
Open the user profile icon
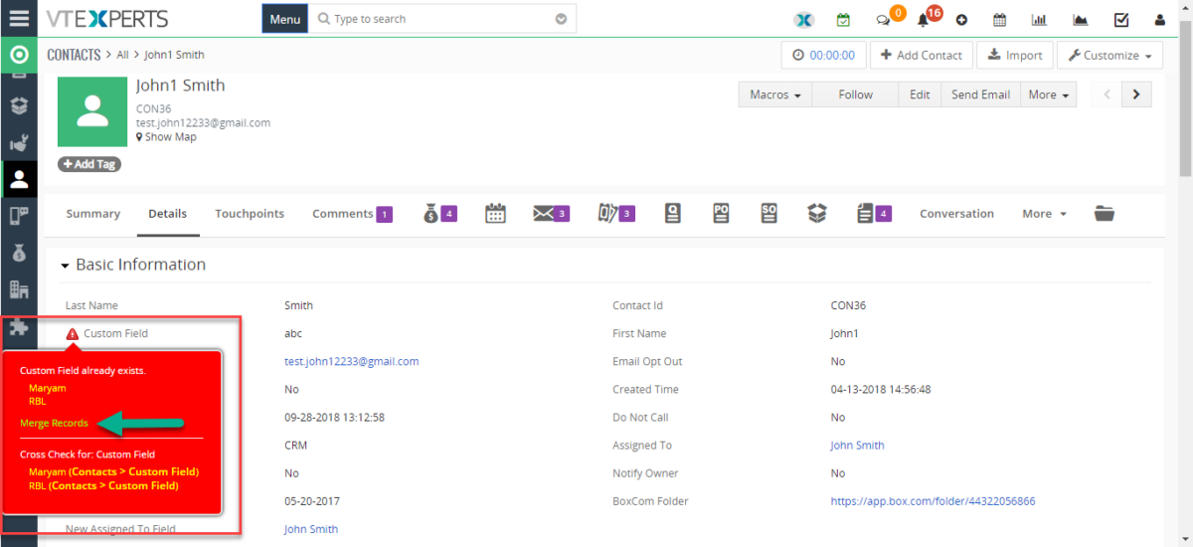tap(1159, 19)
